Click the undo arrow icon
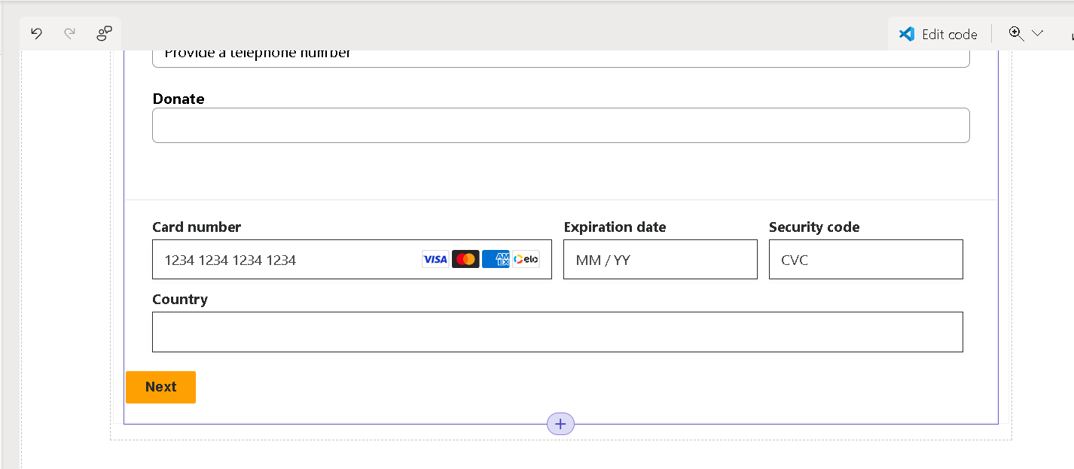Image resolution: width=1074 pixels, height=469 pixels. point(36,33)
